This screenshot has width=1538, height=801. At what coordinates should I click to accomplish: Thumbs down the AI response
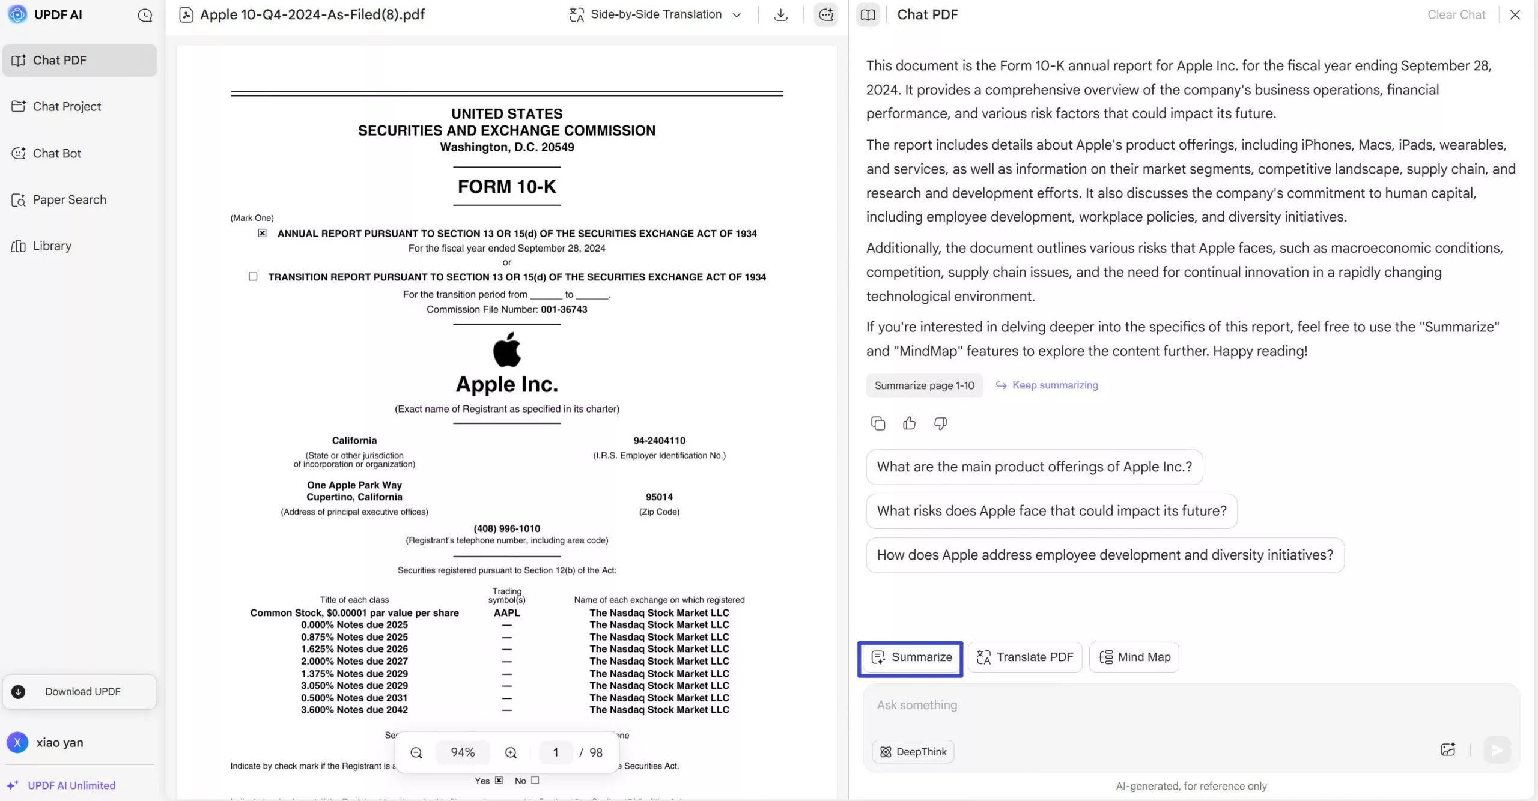(940, 423)
